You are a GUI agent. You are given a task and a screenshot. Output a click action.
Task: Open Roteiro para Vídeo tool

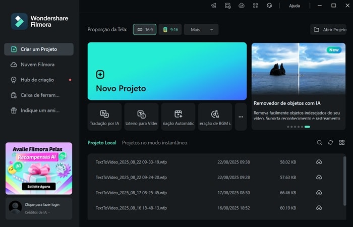coord(141,117)
